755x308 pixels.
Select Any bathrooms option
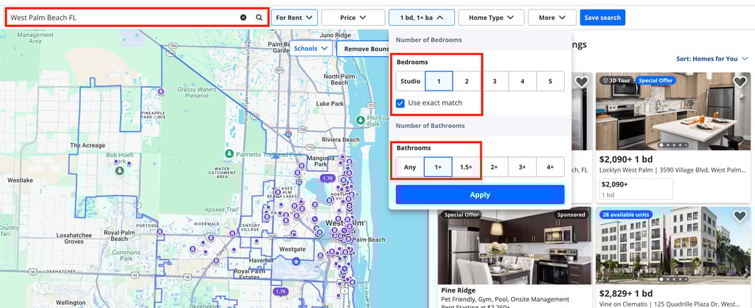tap(410, 167)
